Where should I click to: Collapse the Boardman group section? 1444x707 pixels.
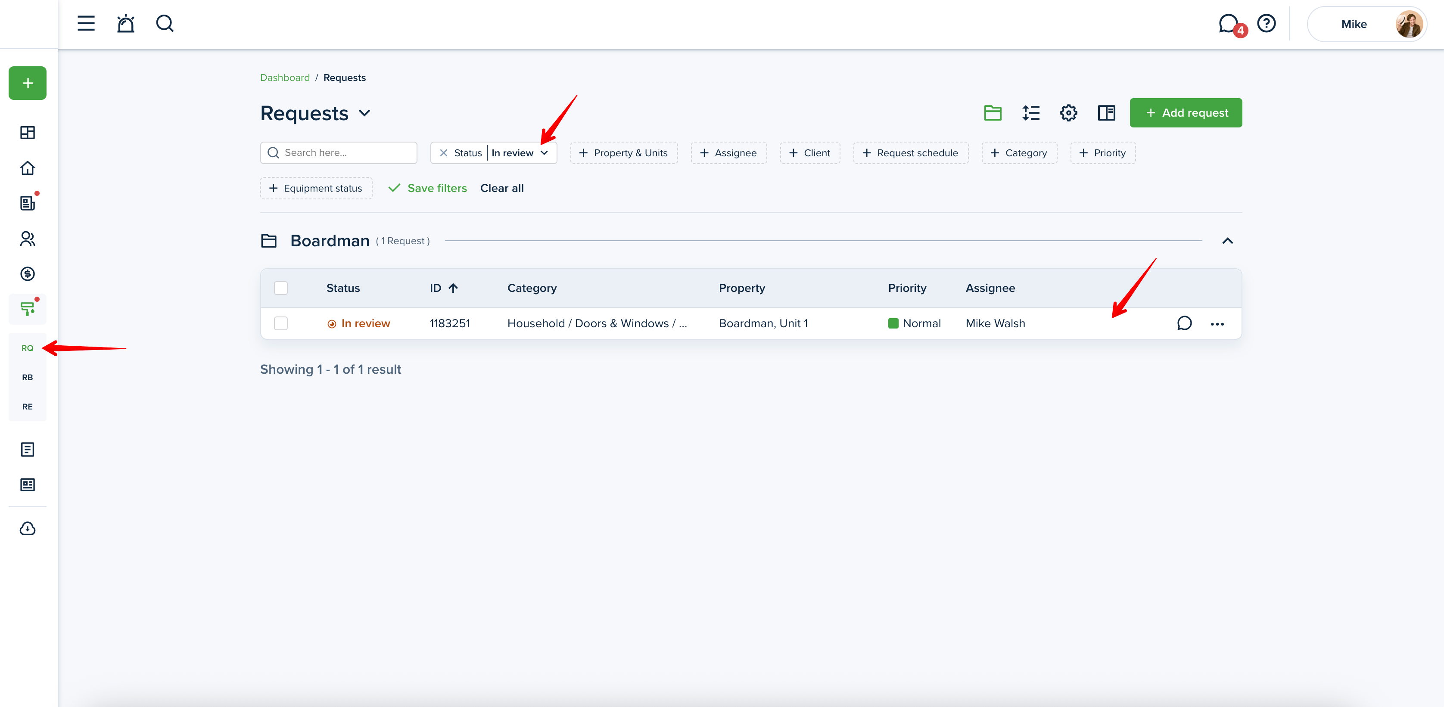point(1227,241)
